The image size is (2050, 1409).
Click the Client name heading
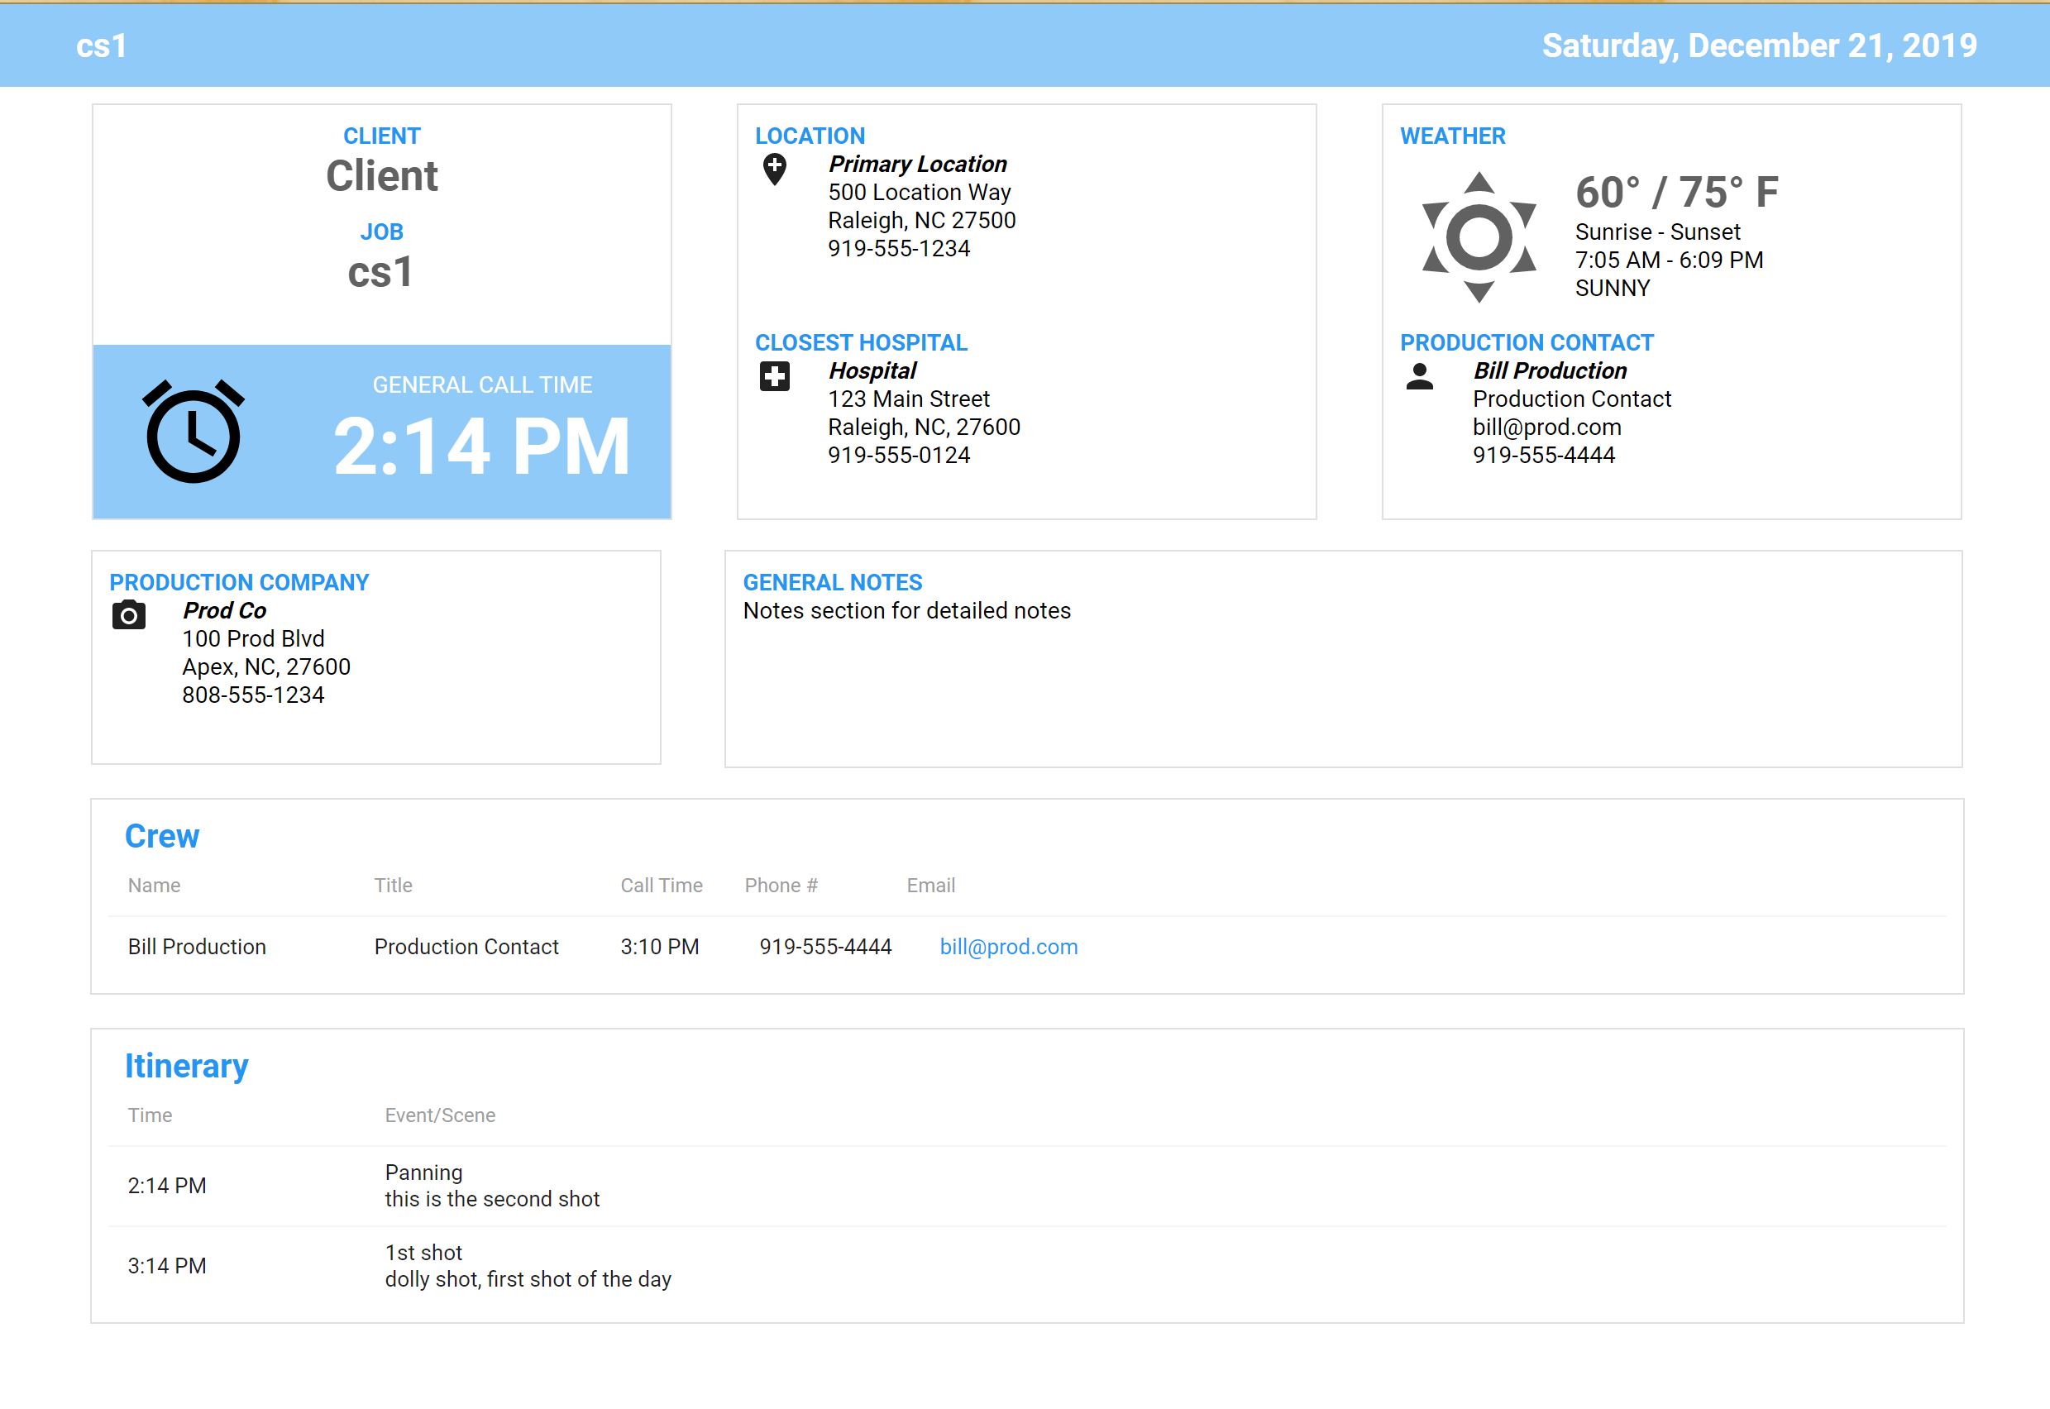click(381, 175)
